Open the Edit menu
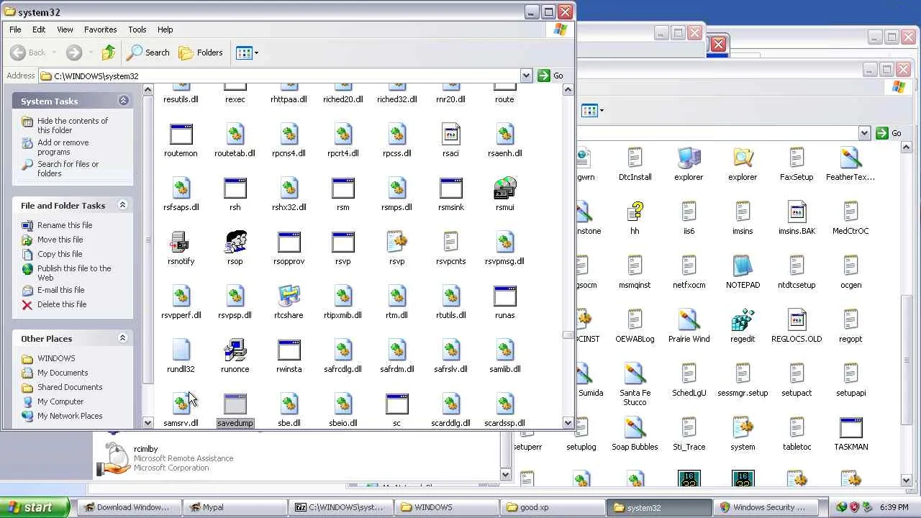The image size is (921, 518). [x=39, y=29]
